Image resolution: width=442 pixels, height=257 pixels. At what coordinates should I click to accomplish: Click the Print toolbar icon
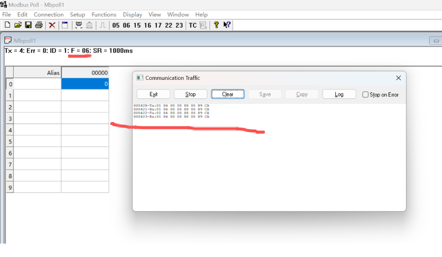pyautogui.click(x=39, y=25)
